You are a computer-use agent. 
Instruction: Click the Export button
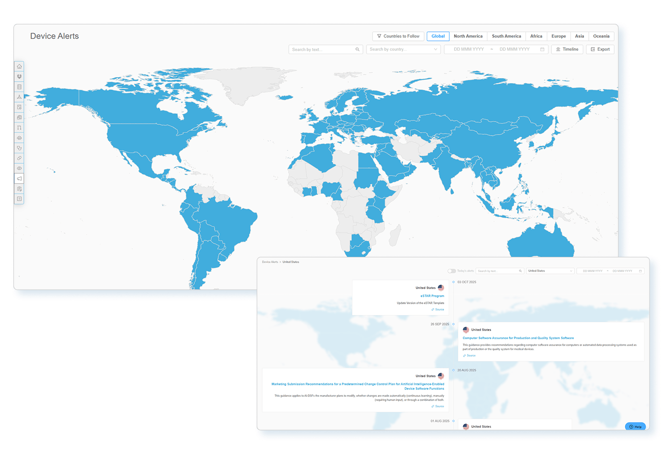(x=600, y=49)
